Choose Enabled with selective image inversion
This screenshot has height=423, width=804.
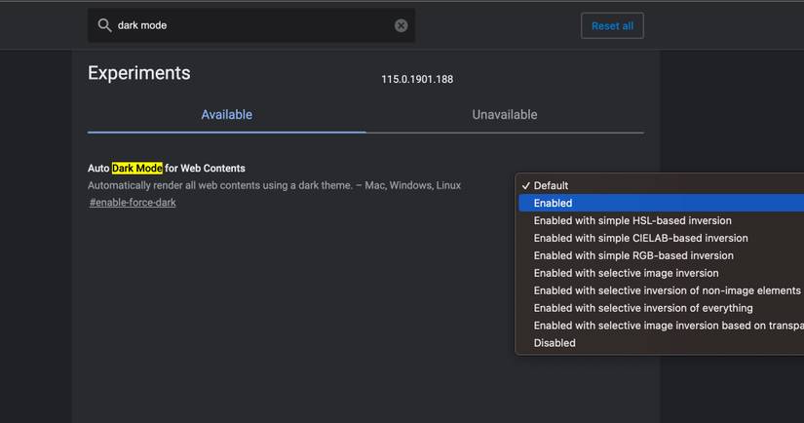(626, 273)
